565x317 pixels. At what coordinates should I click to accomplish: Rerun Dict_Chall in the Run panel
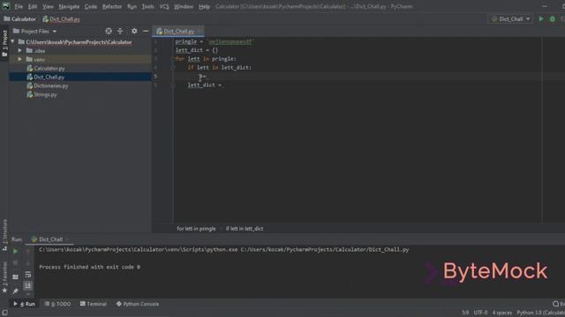(15, 251)
